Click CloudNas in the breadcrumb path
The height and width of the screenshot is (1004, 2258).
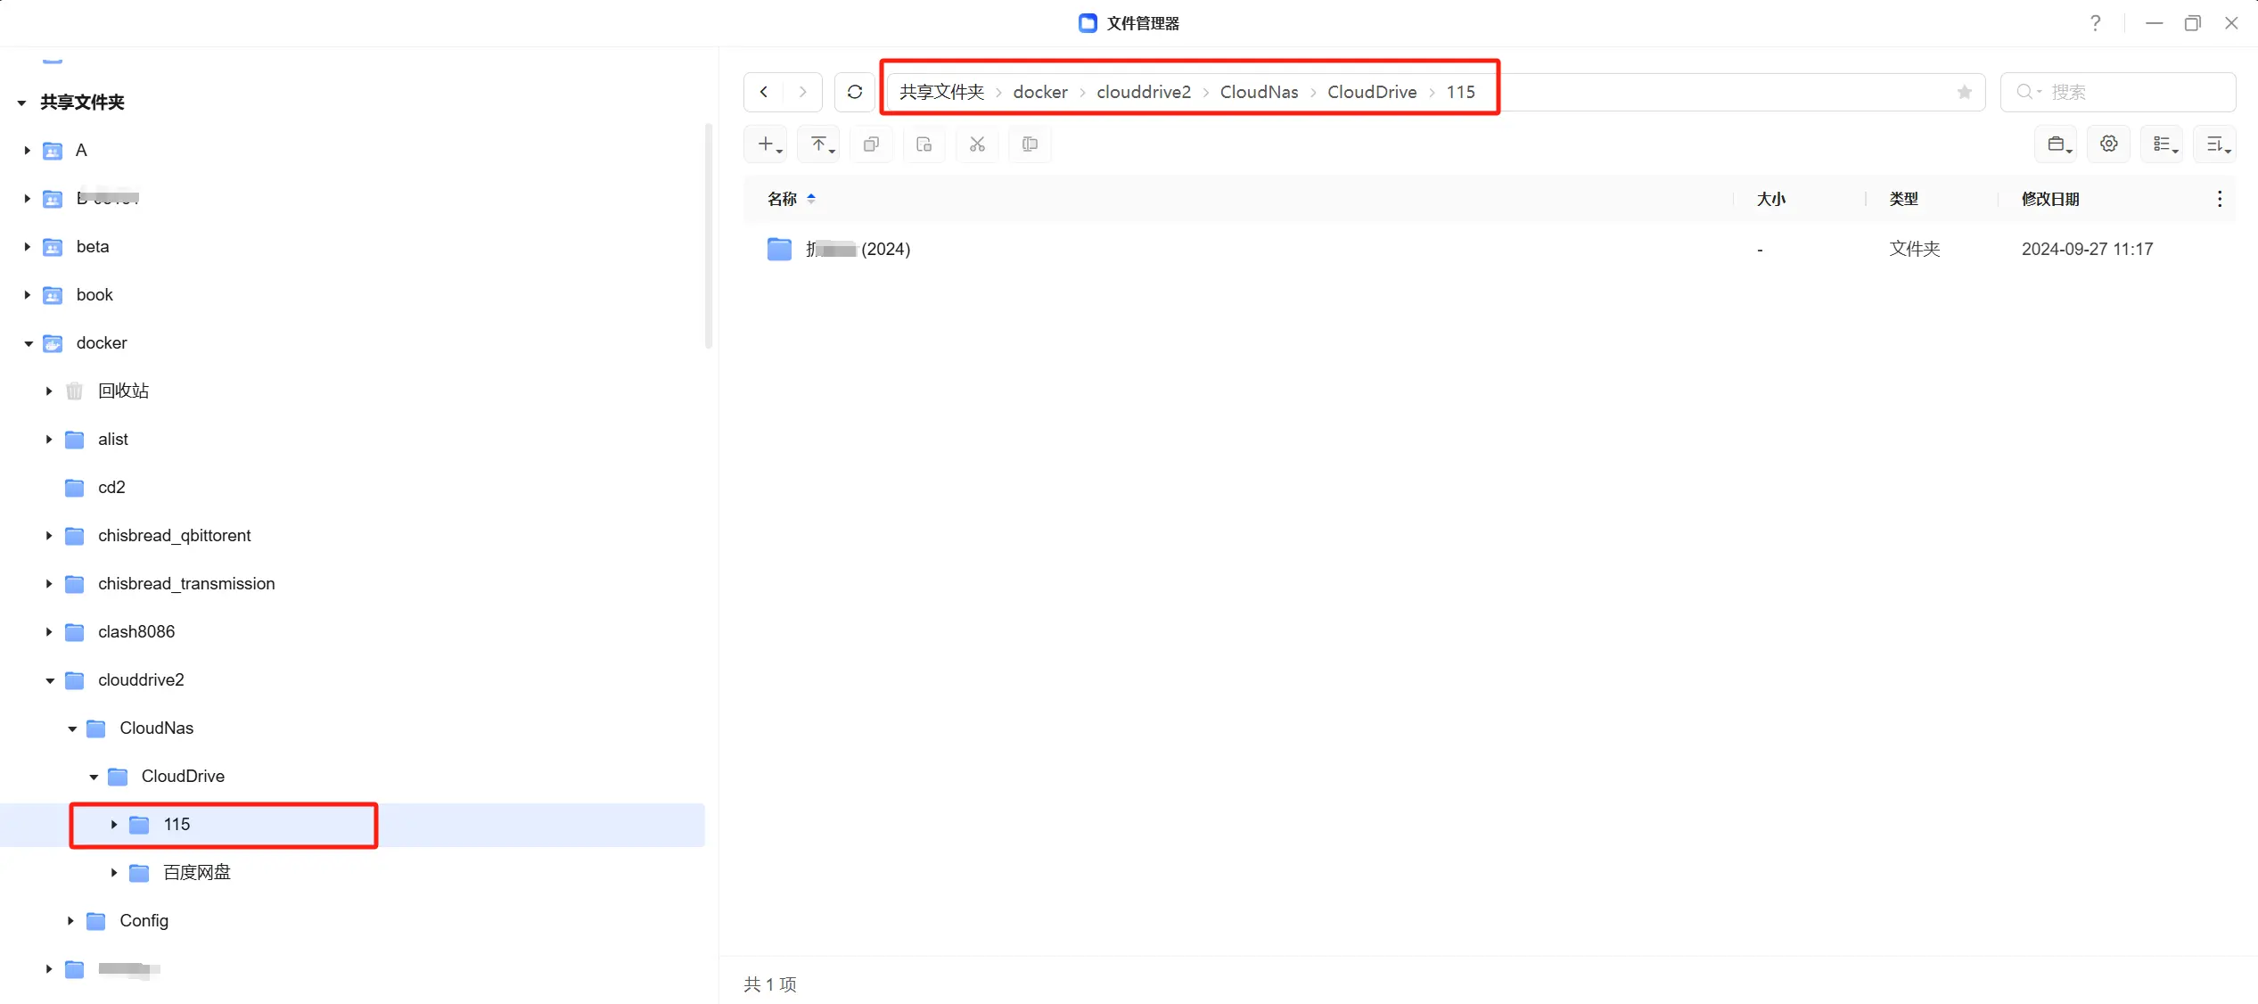tap(1258, 92)
